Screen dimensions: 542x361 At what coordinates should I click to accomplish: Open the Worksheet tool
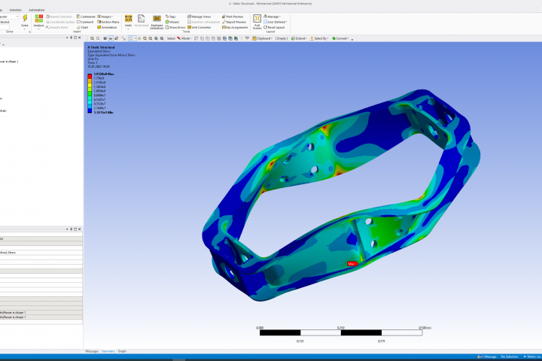142,21
